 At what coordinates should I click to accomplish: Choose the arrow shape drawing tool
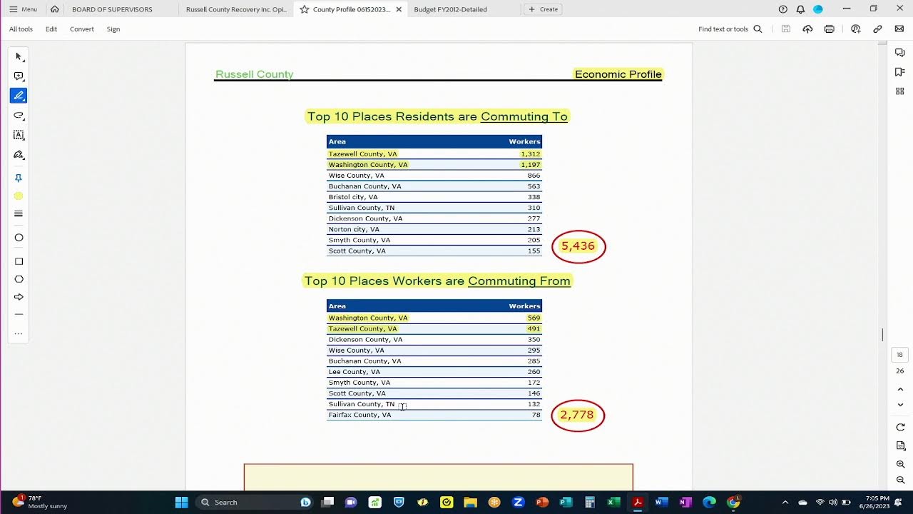tap(19, 297)
